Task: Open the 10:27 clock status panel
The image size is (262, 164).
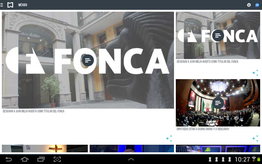Action: pyautogui.click(x=242, y=159)
